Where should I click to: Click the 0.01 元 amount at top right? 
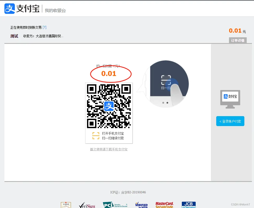237,31
